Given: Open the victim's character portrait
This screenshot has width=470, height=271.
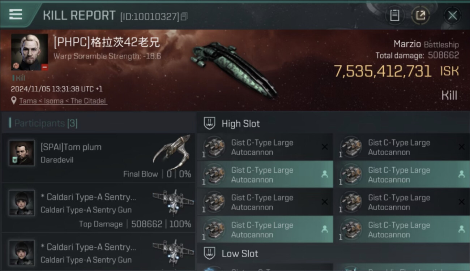Looking at the screenshot, I should click(x=30, y=52).
